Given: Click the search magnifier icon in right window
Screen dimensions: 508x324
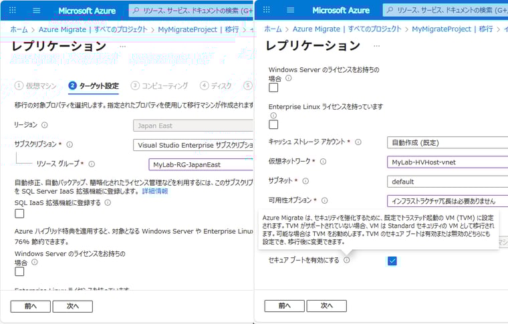Looking at the screenshot, I should pyautogui.click(x=390, y=10).
